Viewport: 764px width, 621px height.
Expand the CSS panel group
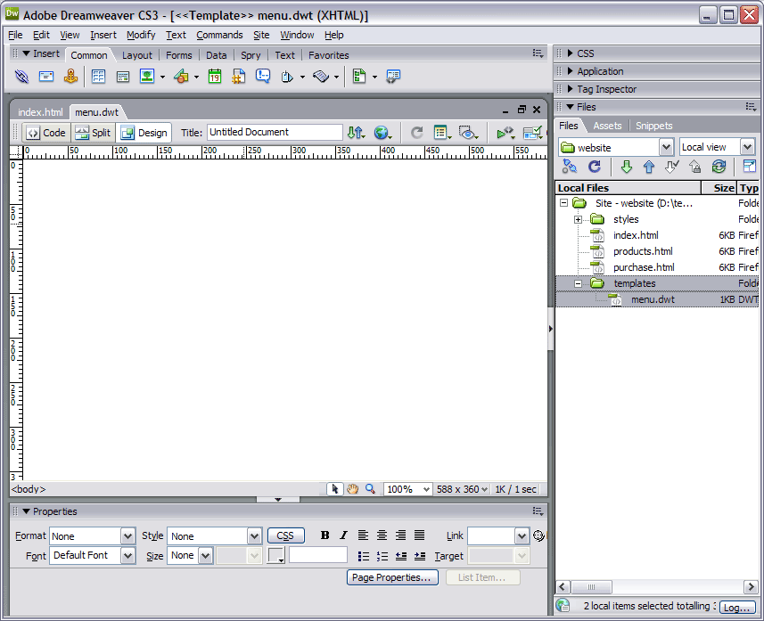(x=570, y=53)
